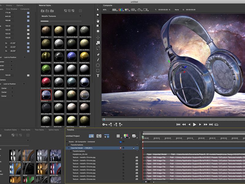Select the magnifier zoom tool

pos(98,15)
